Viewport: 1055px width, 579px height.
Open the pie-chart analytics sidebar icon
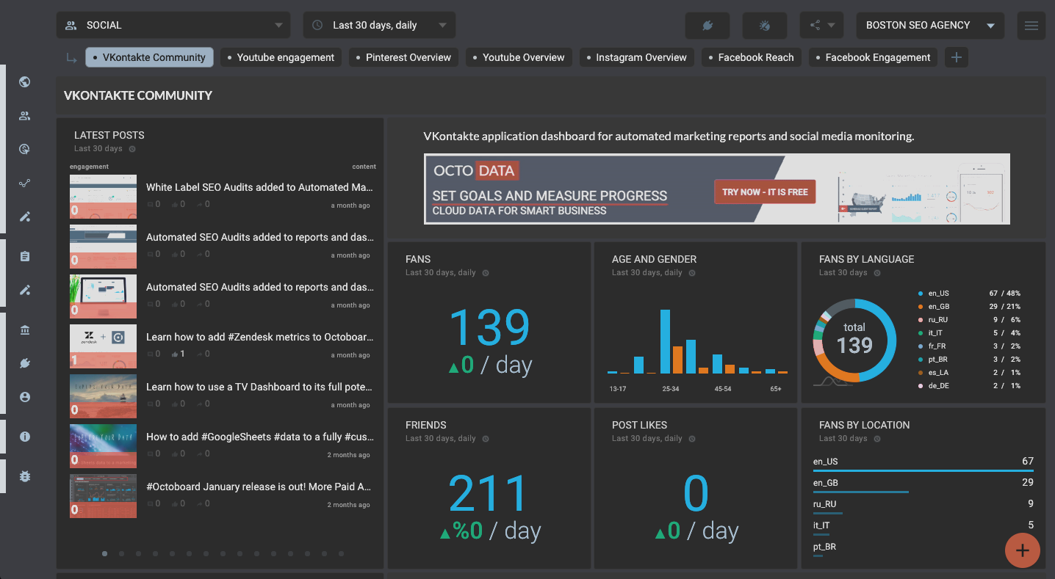(25, 150)
